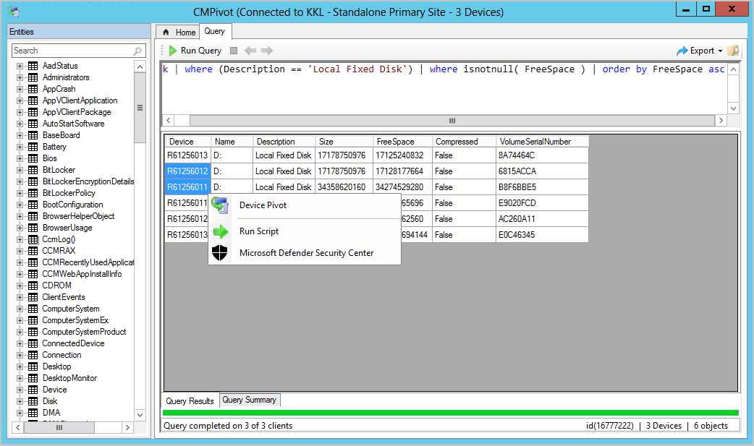Select device cell R61256013 in first row

tap(187, 155)
